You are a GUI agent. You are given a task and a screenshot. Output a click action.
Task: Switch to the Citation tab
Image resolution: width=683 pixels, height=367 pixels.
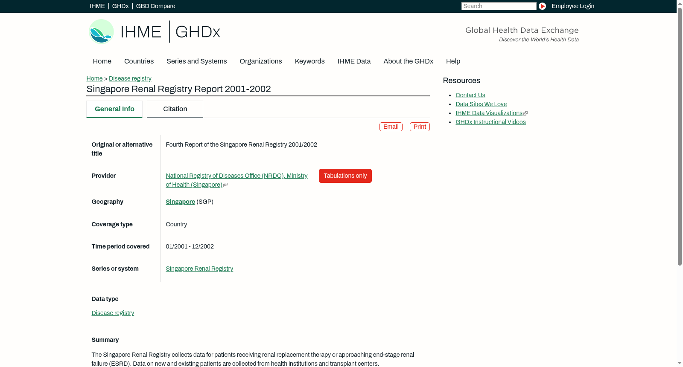[175, 109]
